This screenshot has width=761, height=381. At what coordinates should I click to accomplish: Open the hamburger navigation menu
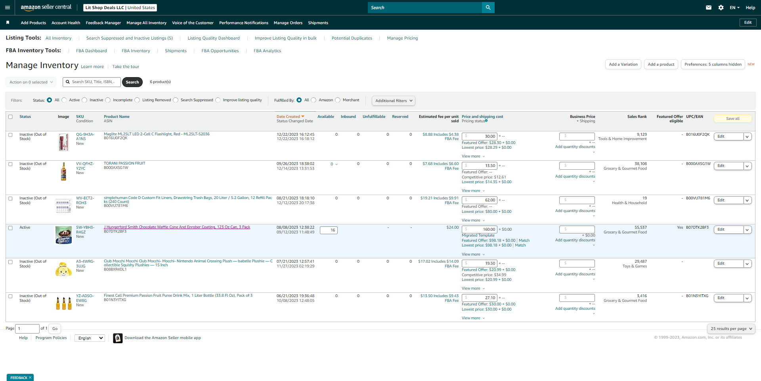pos(8,8)
